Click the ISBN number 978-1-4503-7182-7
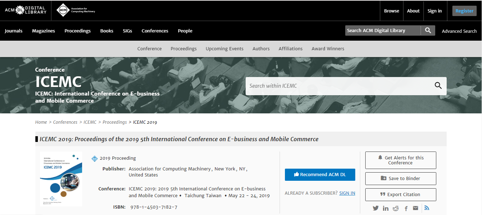 click(154, 207)
